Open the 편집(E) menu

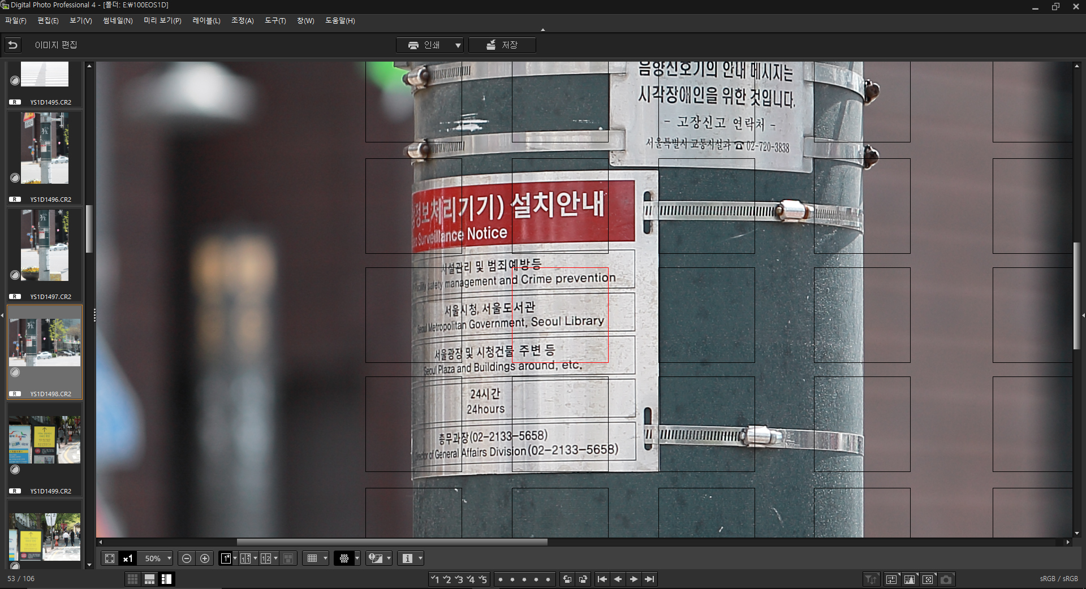pos(48,21)
